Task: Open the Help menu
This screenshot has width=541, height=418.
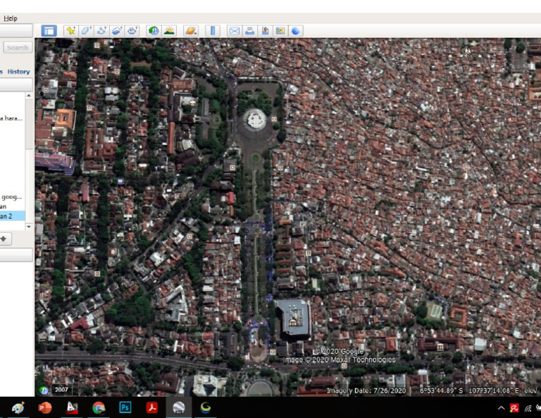Action: [10, 18]
